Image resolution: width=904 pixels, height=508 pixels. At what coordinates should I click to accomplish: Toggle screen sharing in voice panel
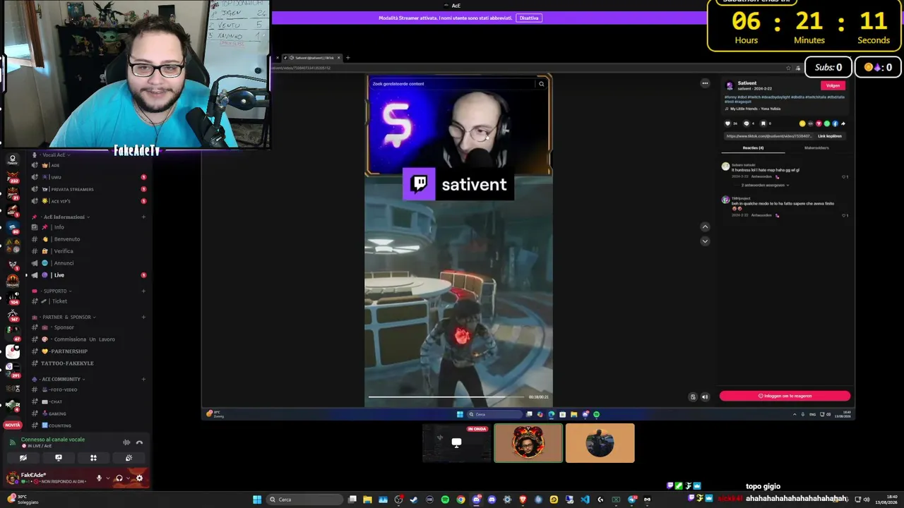59,458
